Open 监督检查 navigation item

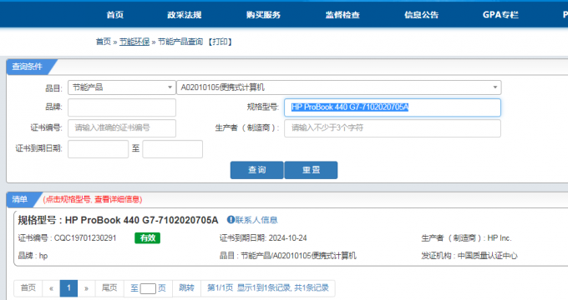click(x=342, y=15)
